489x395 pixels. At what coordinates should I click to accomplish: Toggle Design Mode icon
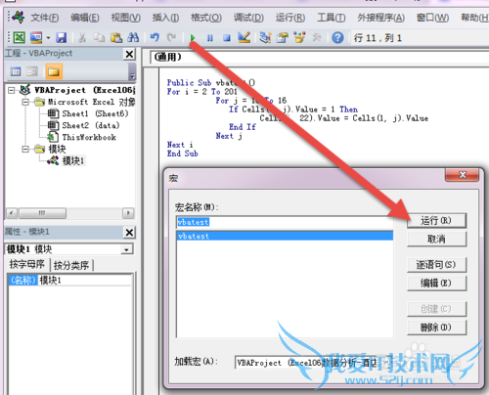coord(244,37)
